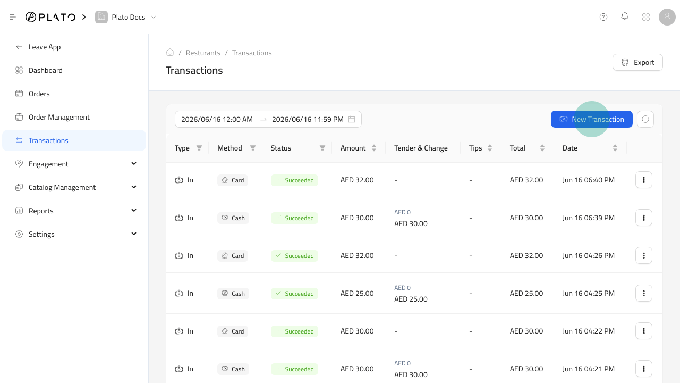Open actions menu for Jun 16 06:40 PM row
The height and width of the screenshot is (383, 680).
(644, 180)
